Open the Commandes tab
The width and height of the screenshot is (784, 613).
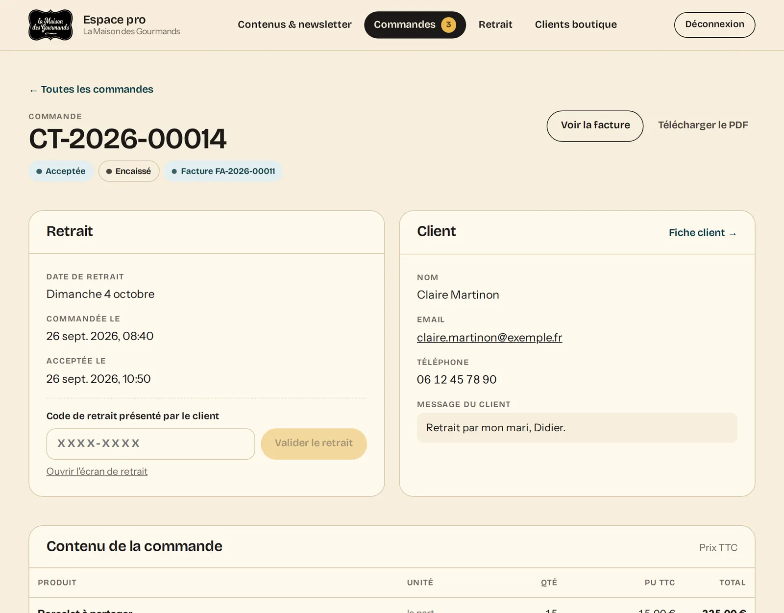[x=415, y=25]
